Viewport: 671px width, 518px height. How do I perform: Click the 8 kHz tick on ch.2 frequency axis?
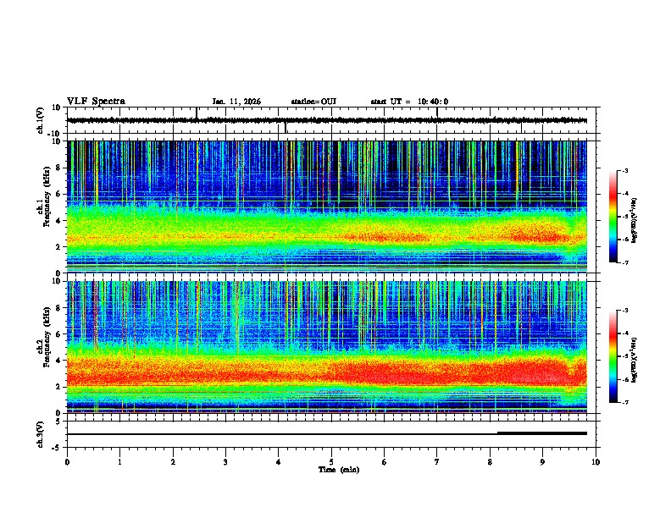[59, 308]
